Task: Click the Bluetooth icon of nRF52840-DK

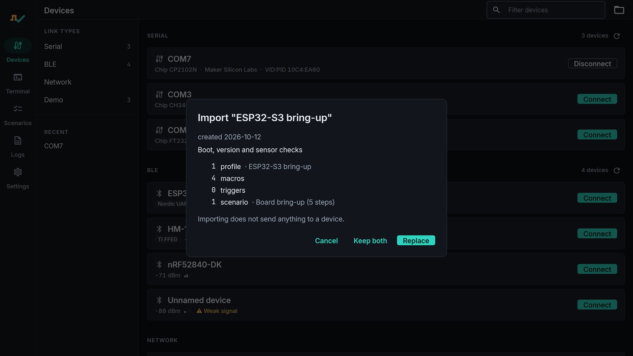Action: click(x=159, y=265)
